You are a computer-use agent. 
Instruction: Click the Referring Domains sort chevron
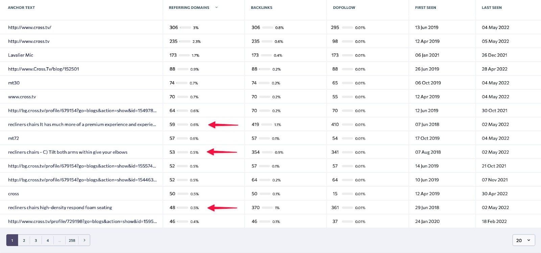tap(216, 7)
